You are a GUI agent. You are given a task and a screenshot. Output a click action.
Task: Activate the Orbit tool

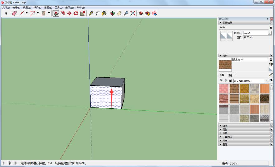coord(113,13)
